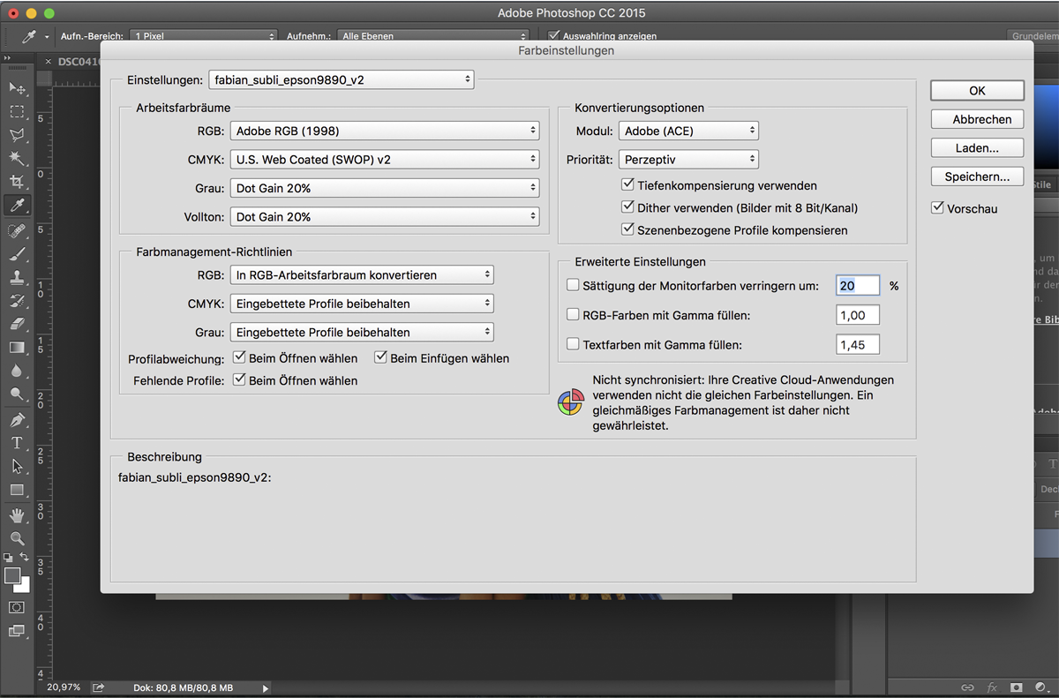Open Priorität Perzeptiv dropdown
The height and width of the screenshot is (698, 1059).
pos(688,160)
